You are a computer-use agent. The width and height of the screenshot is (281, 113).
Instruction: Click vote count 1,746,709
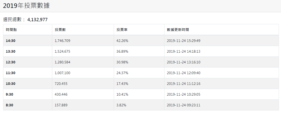point(63,41)
